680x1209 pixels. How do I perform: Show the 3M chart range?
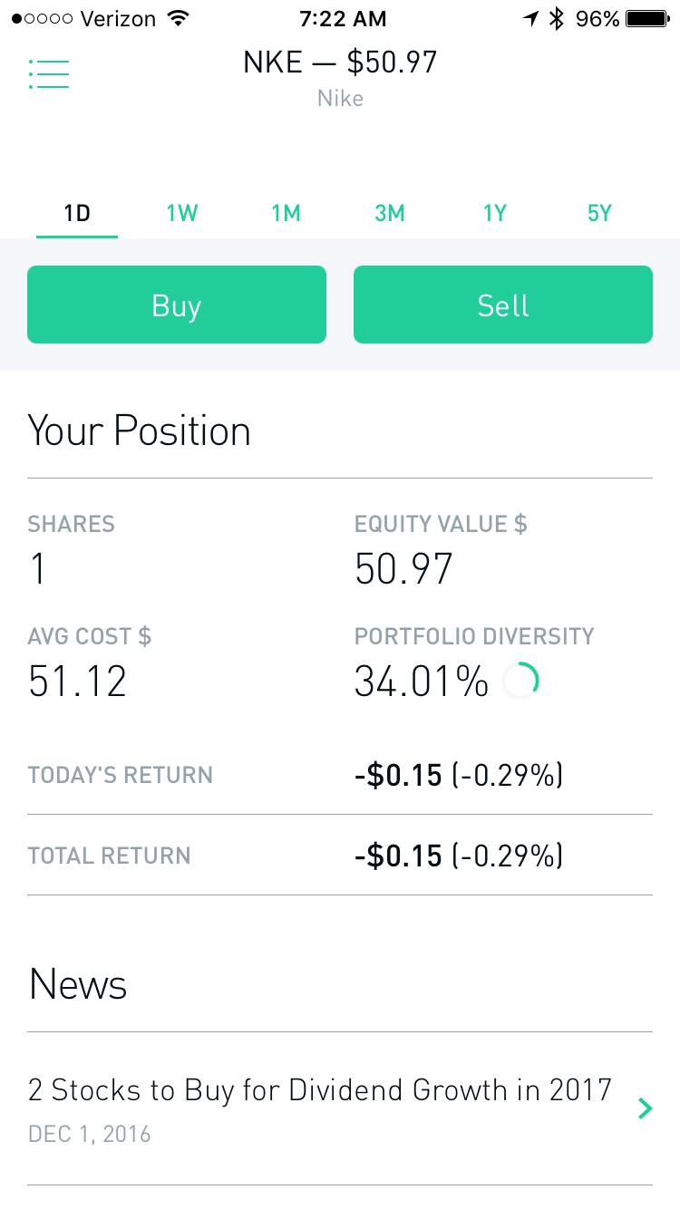390,214
